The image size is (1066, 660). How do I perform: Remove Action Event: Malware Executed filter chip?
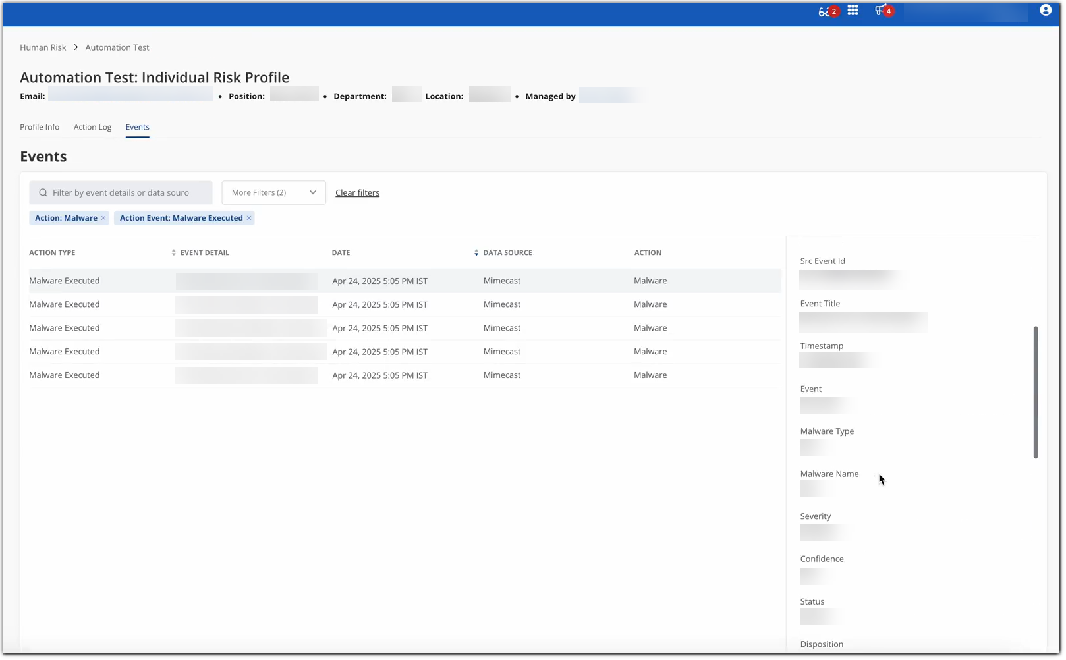(249, 219)
